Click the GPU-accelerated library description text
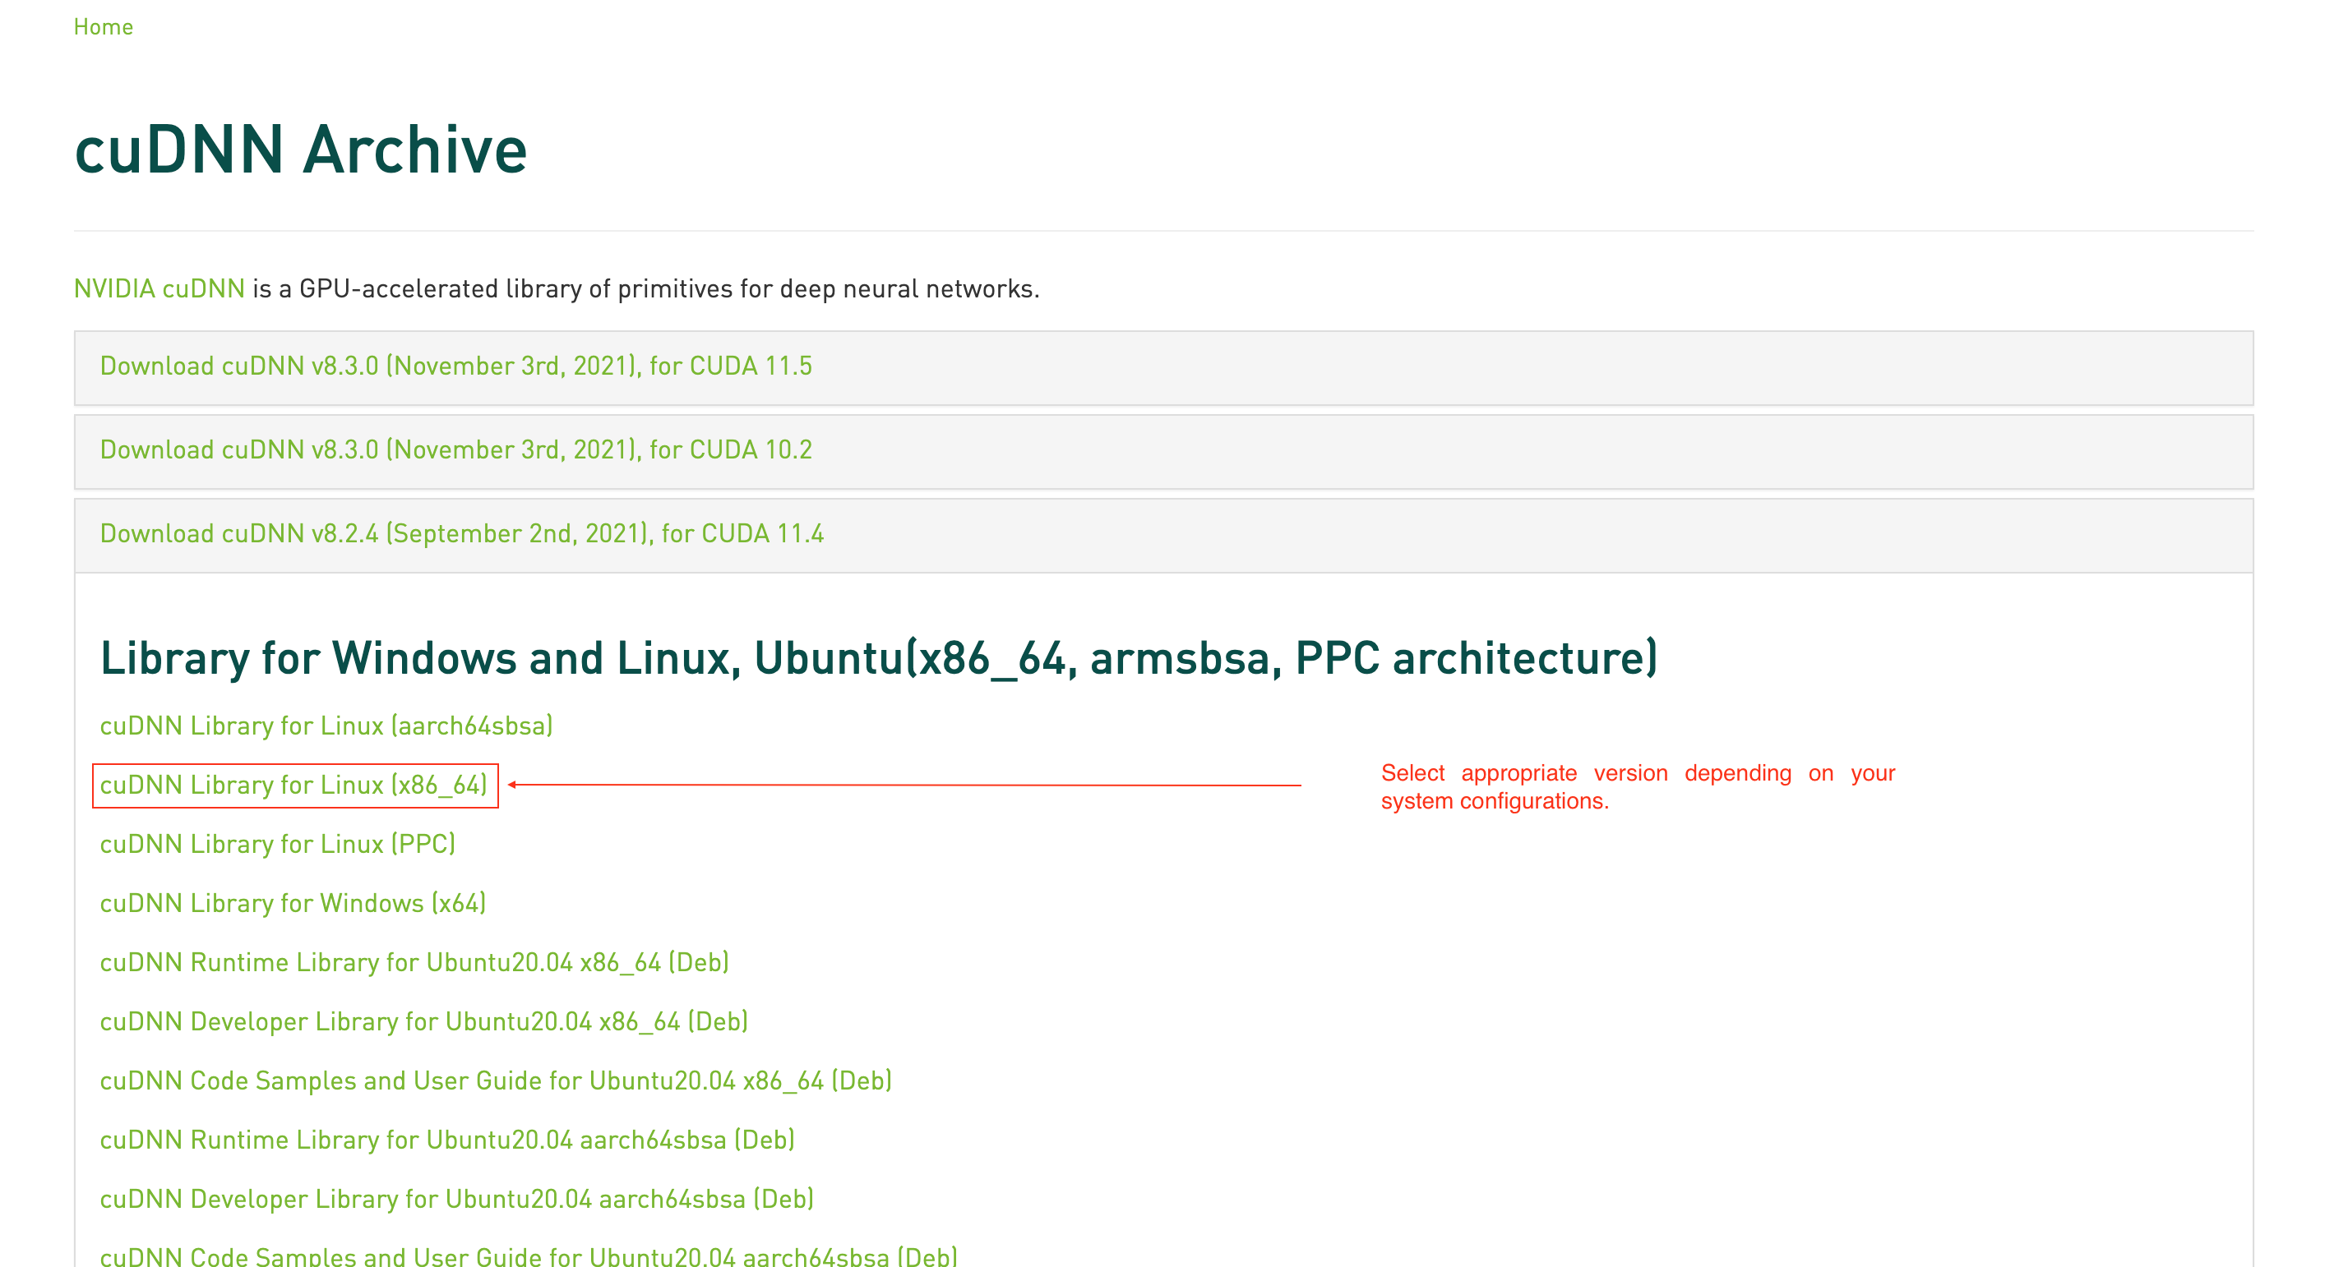 click(645, 288)
